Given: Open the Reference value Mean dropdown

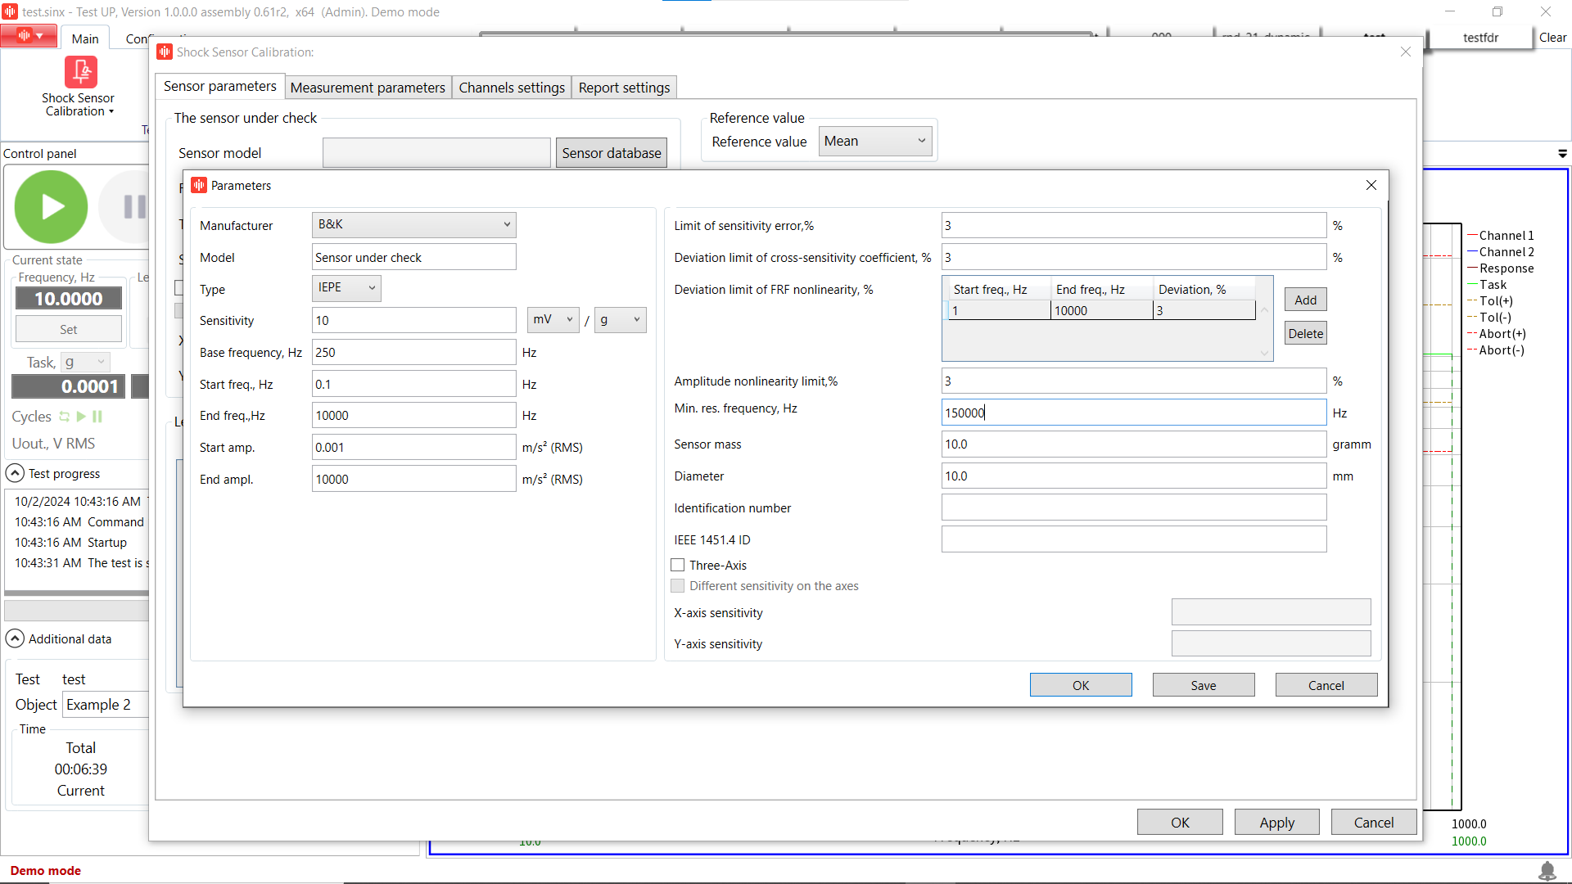Looking at the screenshot, I should pyautogui.click(x=875, y=141).
